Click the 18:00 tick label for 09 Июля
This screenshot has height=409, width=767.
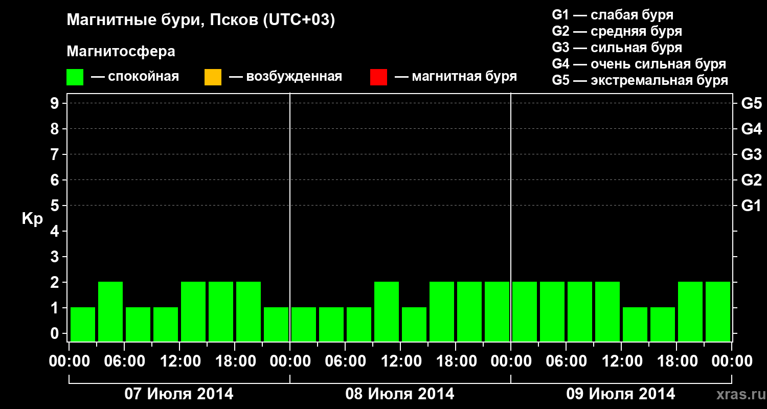click(x=676, y=361)
